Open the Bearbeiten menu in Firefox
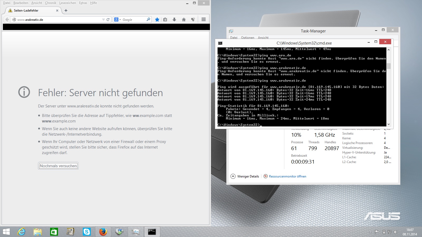 [21, 3]
